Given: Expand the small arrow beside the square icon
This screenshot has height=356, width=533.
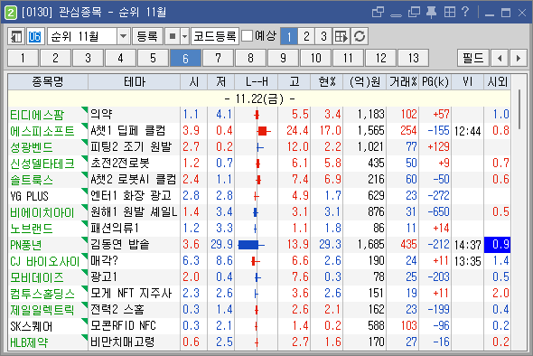Looking at the screenshot, I should (x=184, y=36).
